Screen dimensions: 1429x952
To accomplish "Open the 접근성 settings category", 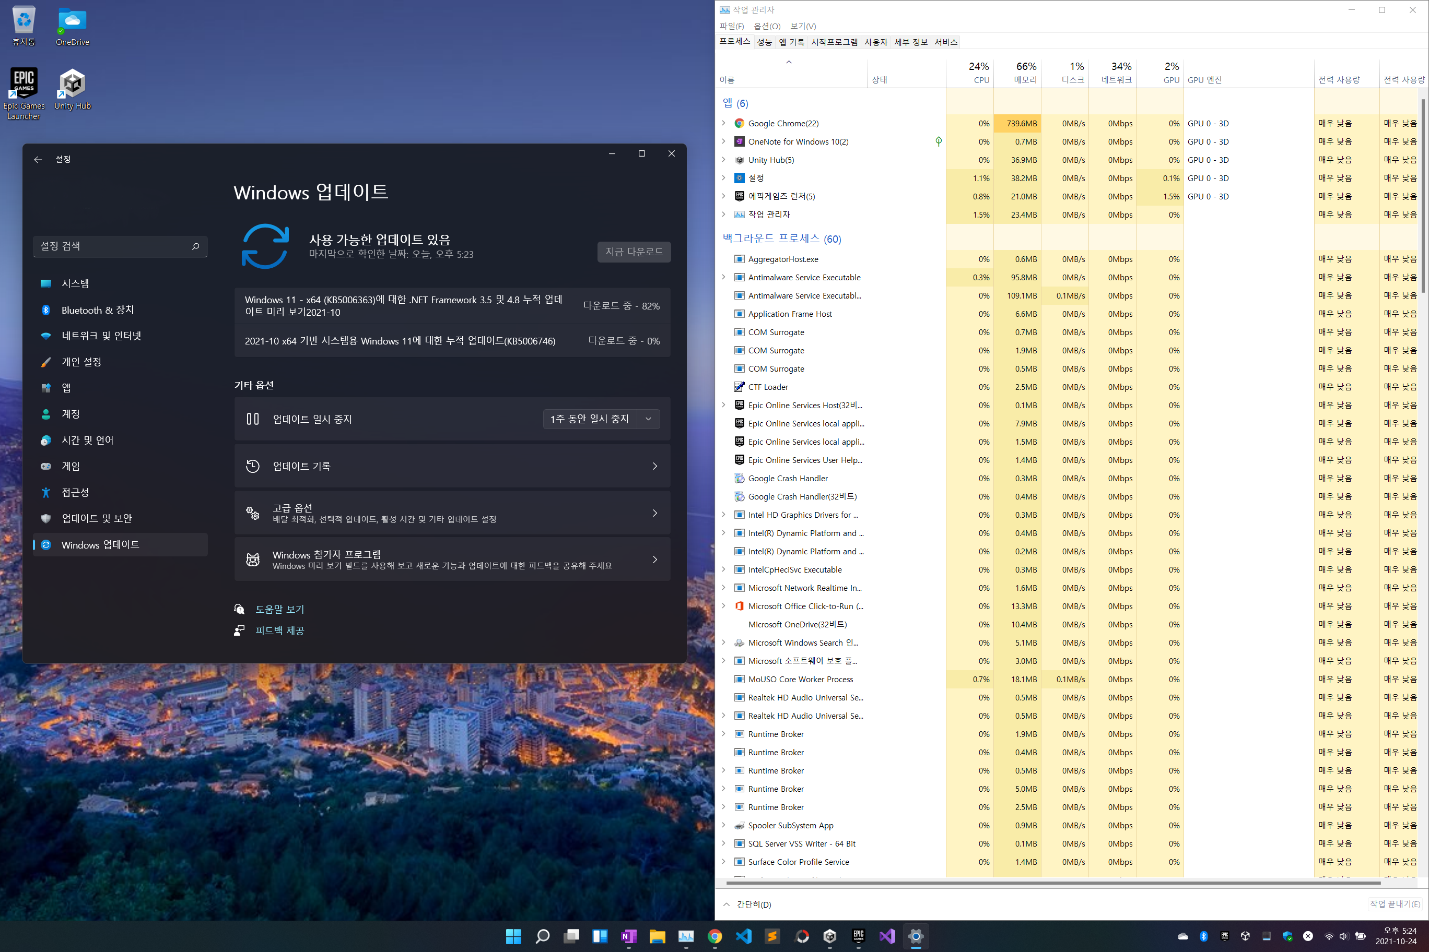I will pyautogui.click(x=75, y=492).
